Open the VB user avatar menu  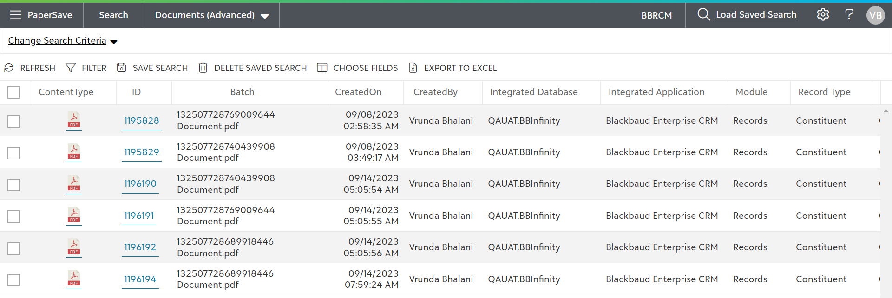coord(875,15)
